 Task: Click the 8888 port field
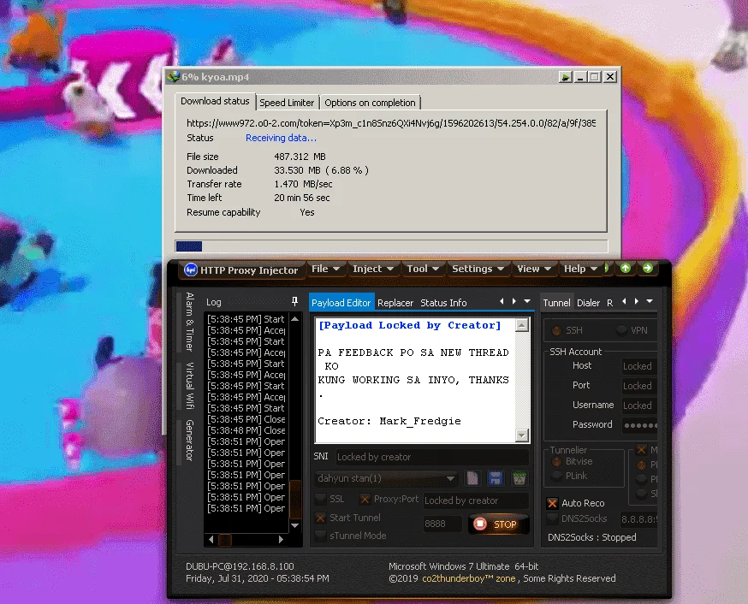[442, 524]
